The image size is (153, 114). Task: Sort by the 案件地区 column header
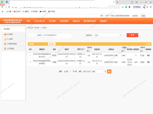click(89, 49)
